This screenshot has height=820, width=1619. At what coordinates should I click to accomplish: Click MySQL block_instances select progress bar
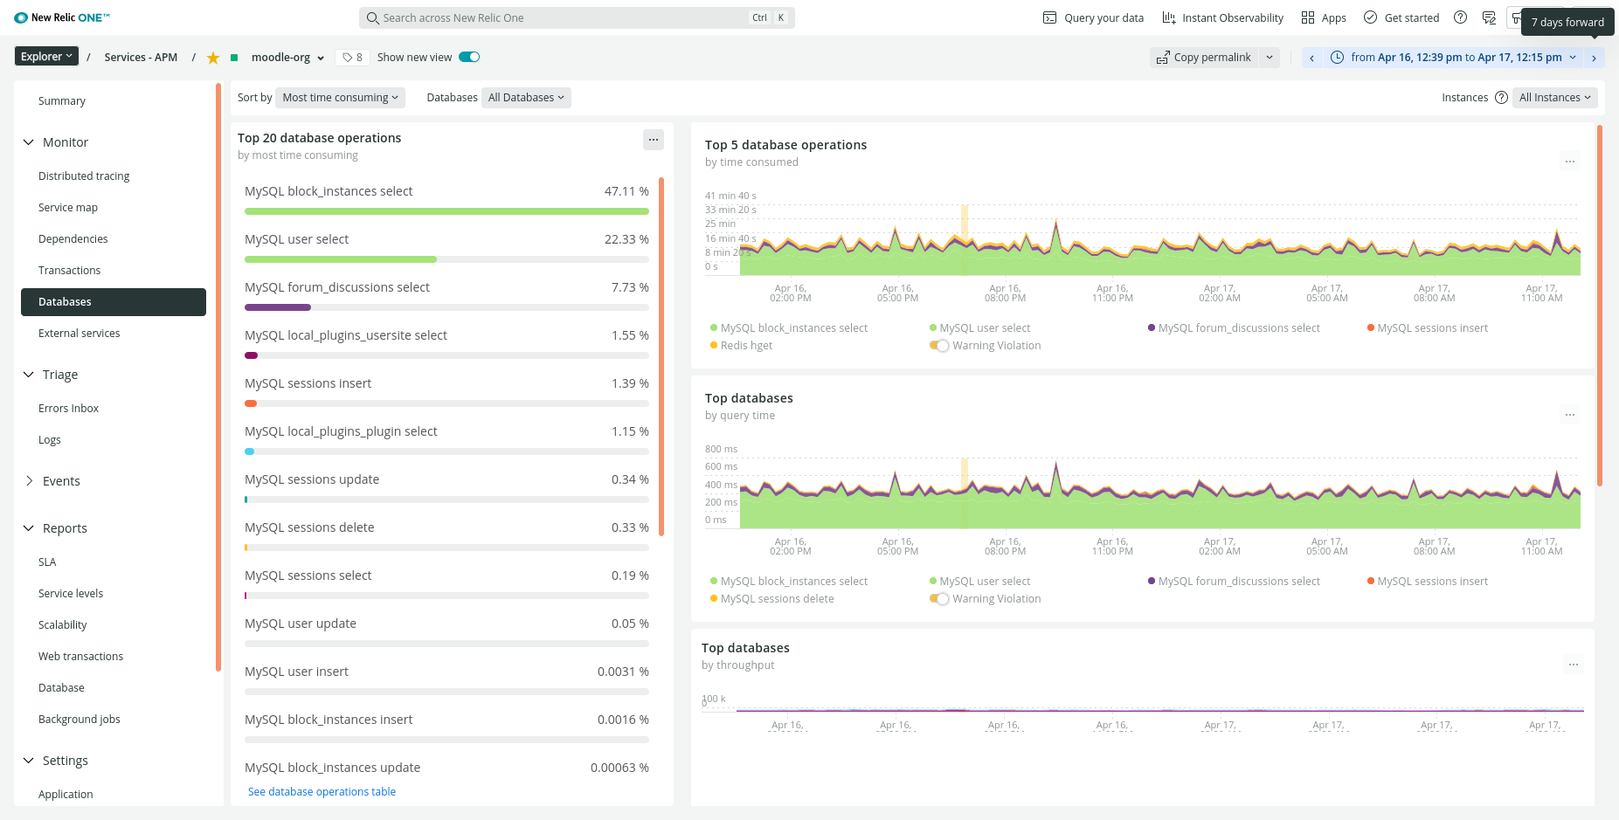pos(446,211)
